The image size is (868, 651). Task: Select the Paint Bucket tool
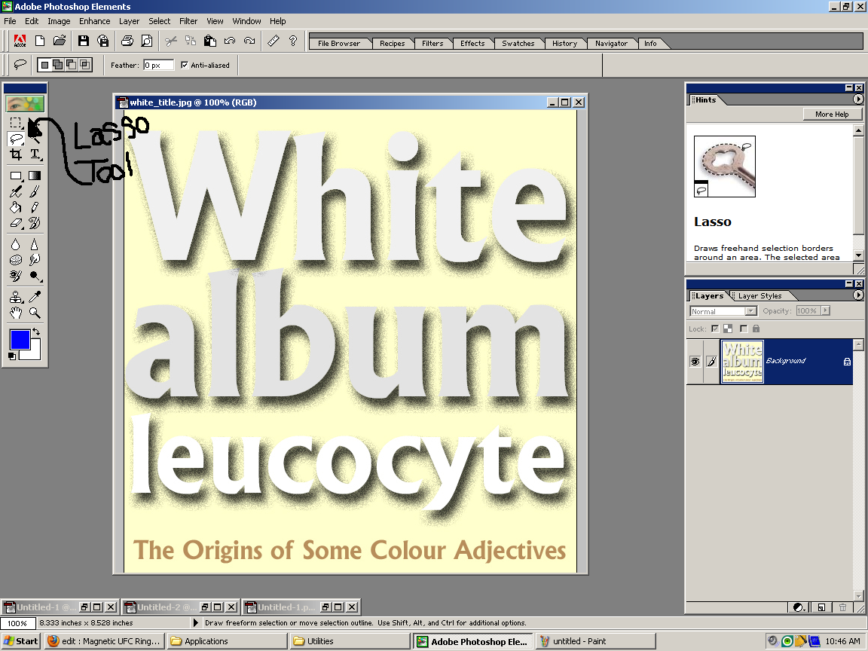click(x=16, y=208)
